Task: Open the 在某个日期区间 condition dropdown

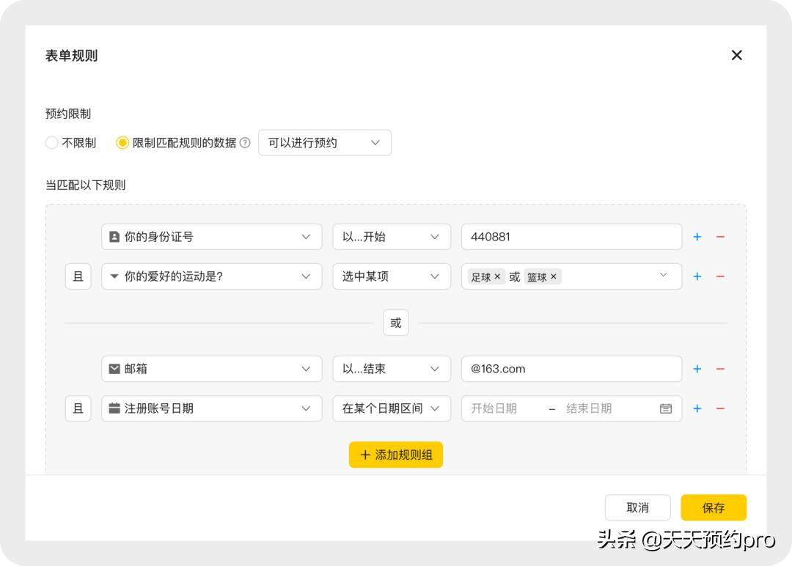Action: click(392, 408)
